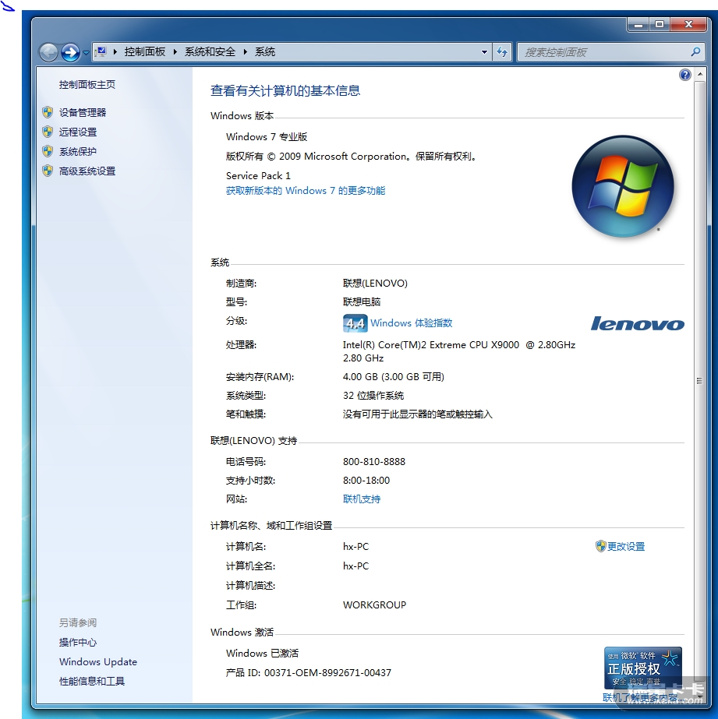Click the shield icon beside 远程设置
718x719 pixels.
(48, 132)
